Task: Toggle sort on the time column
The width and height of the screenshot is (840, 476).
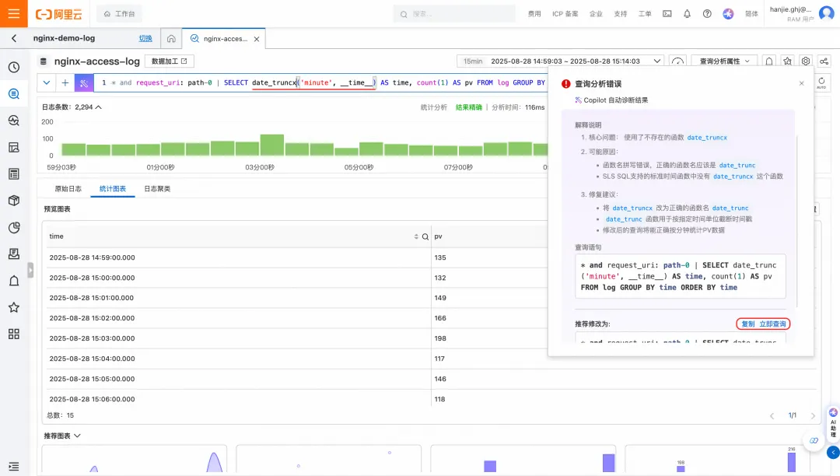Action: click(x=416, y=236)
